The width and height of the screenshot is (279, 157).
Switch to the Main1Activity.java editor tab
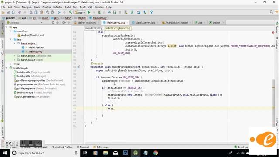tap(145, 23)
